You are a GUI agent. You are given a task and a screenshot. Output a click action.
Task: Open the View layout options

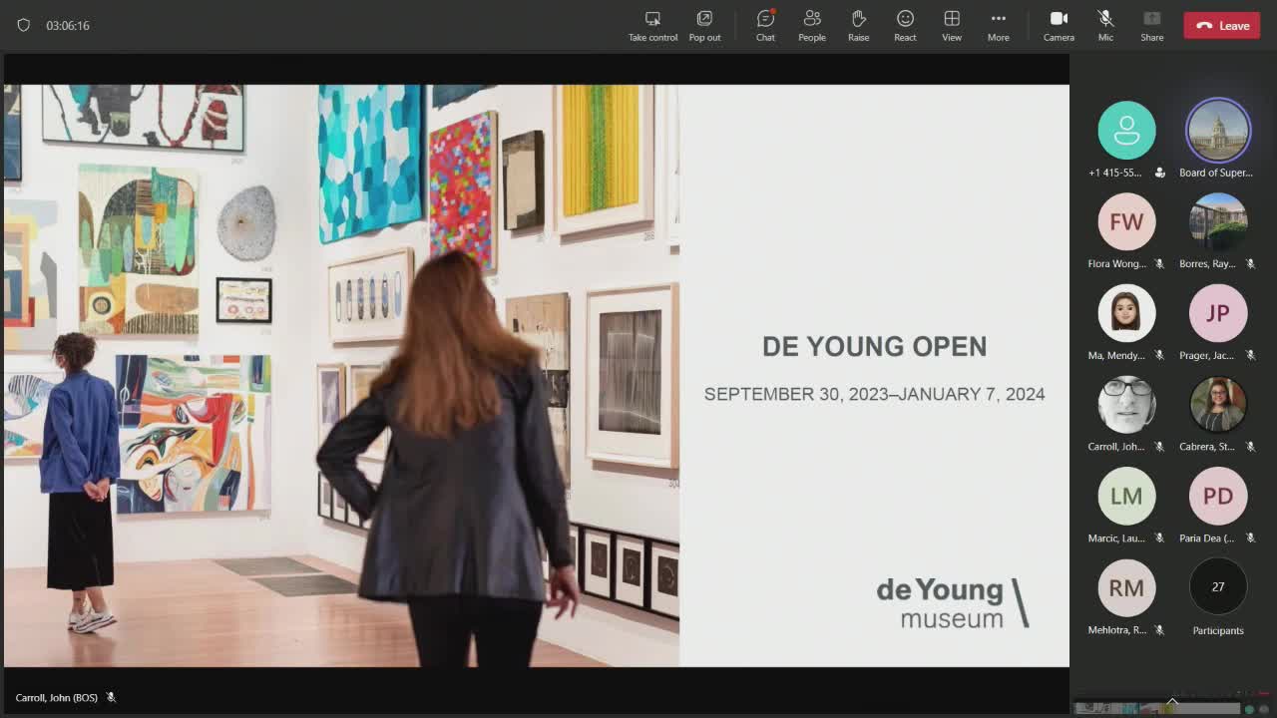pos(952,26)
